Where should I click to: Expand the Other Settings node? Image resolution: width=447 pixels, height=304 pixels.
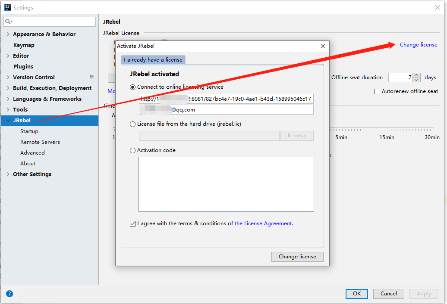(x=8, y=174)
